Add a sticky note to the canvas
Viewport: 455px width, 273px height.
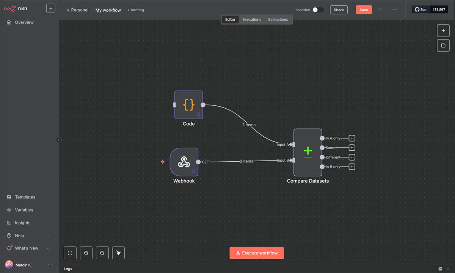[x=443, y=45]
